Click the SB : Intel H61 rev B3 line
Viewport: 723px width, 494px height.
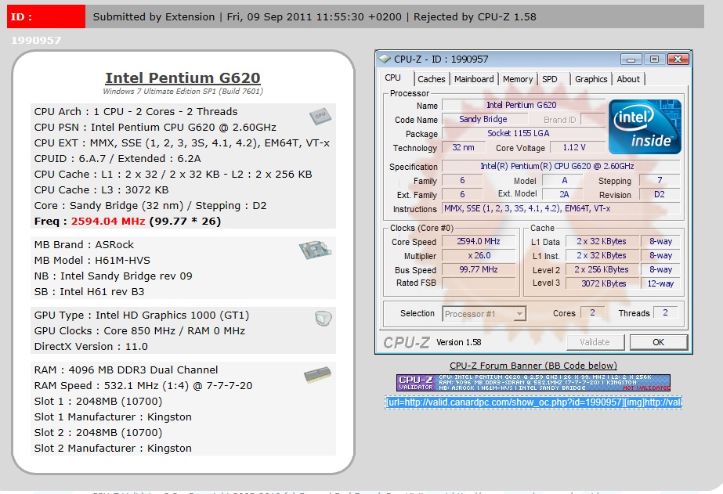point(89,292)
